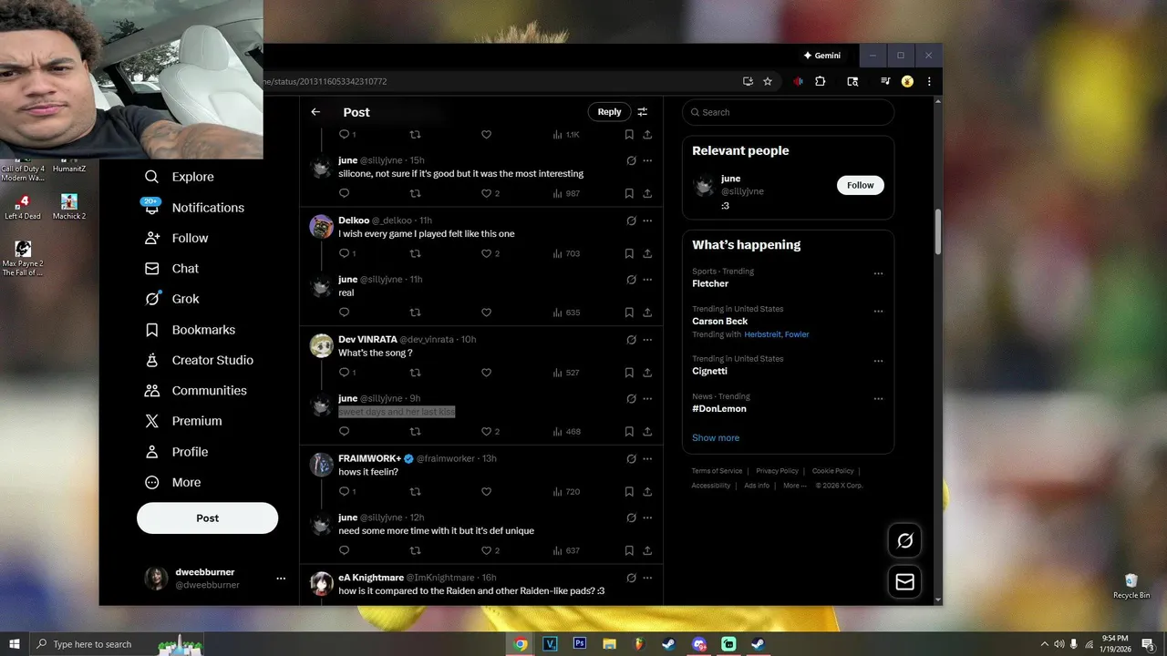Click Grok icon on eA Knightmare's reply
This screenshot has width=1167, height=656.
click(631, 578)
